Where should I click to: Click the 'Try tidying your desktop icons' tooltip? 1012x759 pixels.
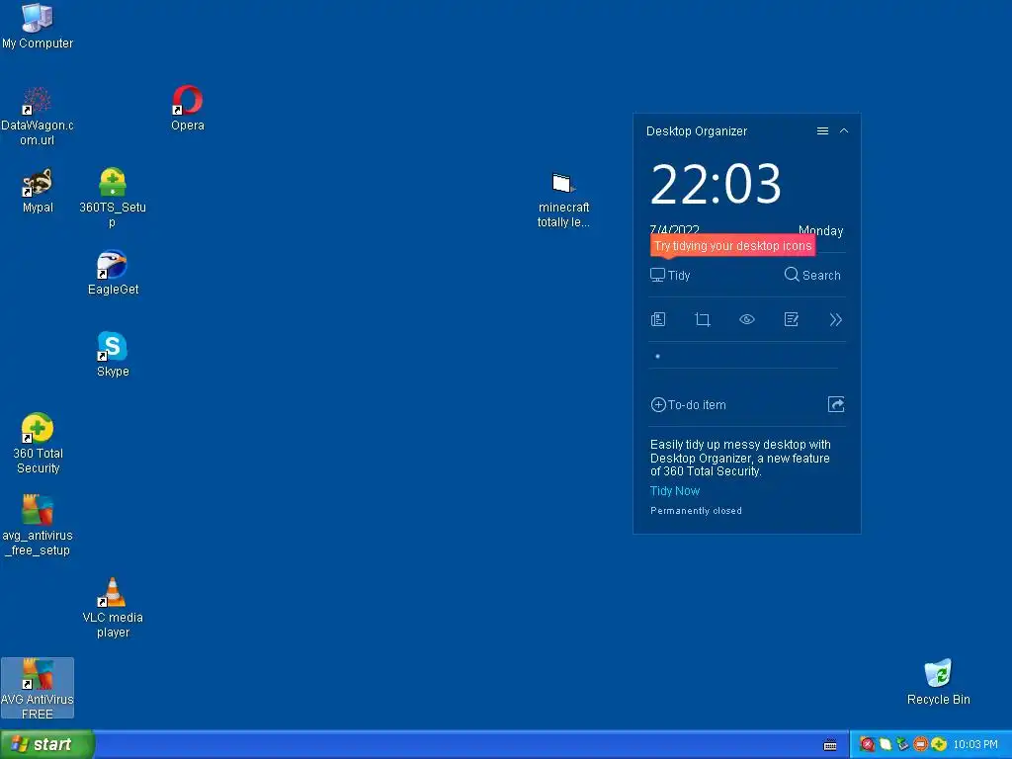point(732,246)
